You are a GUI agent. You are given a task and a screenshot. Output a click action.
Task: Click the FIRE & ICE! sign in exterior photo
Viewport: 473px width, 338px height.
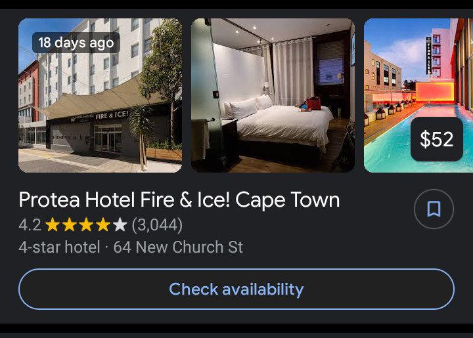112,115
